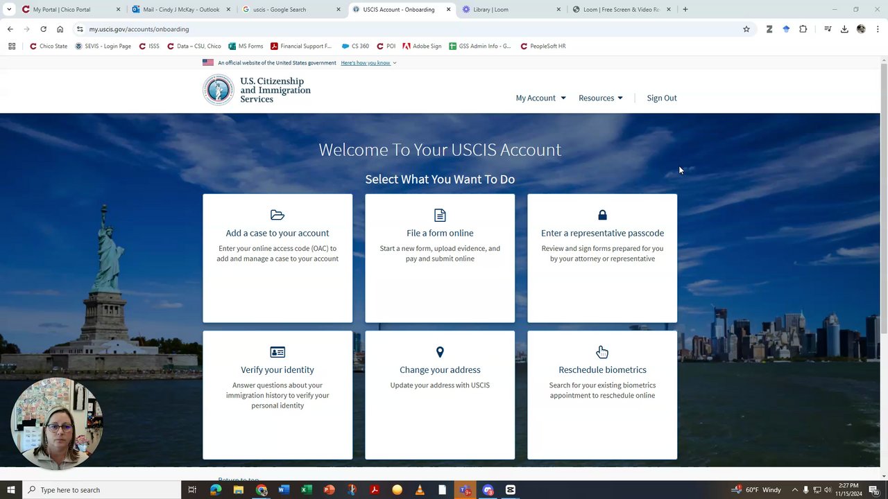Expand the Here's how you know disclosure
888x499 pixels.
pos(368,63)
